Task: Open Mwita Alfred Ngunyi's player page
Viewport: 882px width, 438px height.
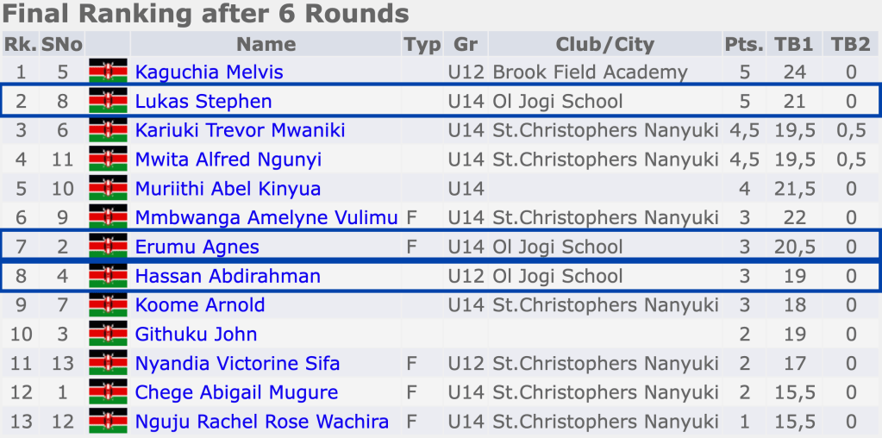Action: point(228,160)
